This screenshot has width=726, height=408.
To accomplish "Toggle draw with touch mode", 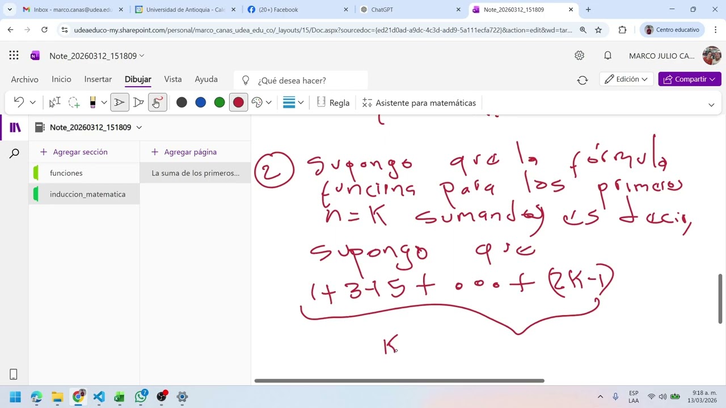I will (x=157, y=103).
